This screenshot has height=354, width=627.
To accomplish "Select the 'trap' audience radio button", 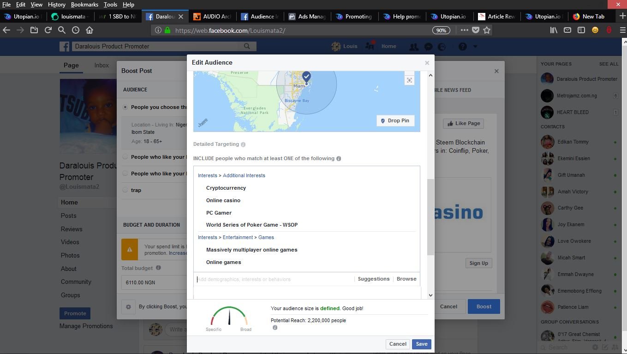I will pos(125,190).
